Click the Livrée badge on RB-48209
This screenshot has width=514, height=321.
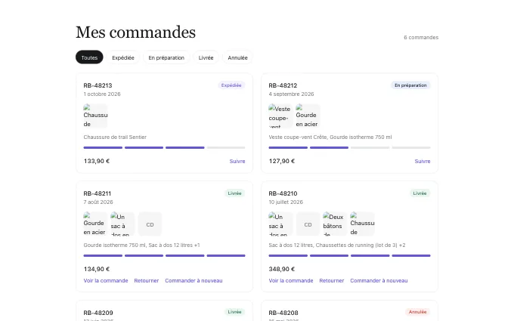point(235,312)
